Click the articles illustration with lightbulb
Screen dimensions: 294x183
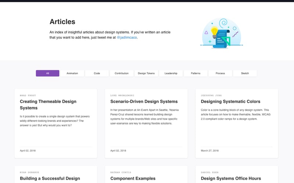pos(222,33)
